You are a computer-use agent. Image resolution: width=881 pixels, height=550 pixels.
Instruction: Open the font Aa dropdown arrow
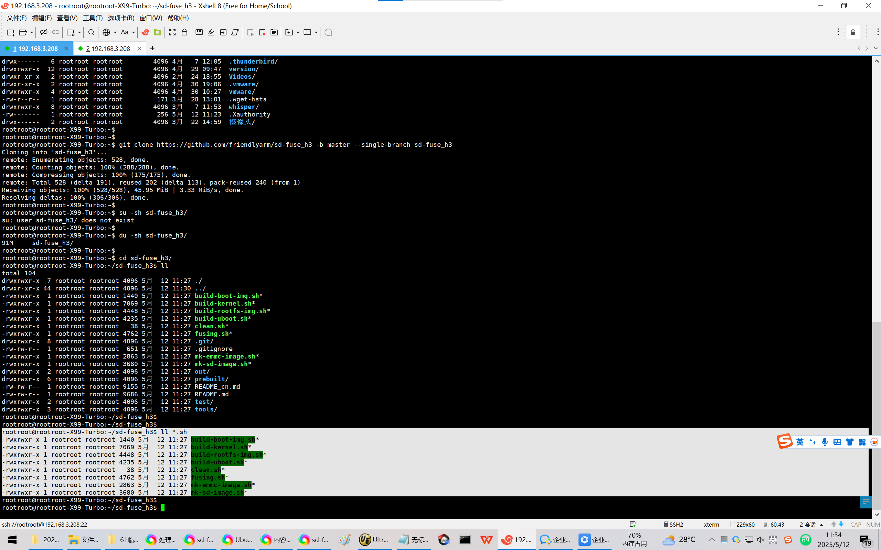(x=134, y=32)
